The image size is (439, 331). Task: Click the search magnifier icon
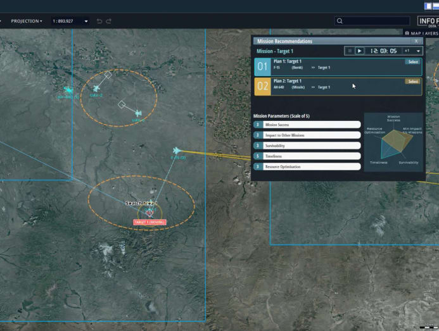point(340,21)
